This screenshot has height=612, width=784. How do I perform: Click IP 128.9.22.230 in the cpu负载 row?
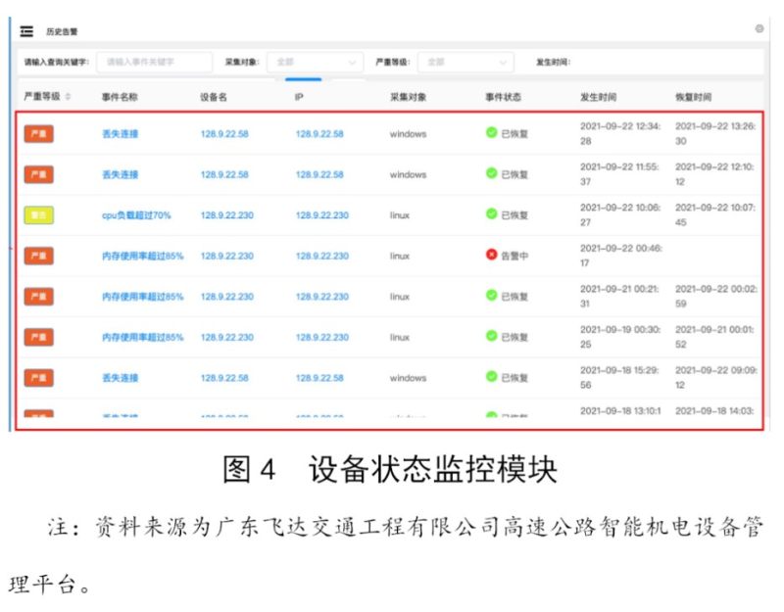click(x=321, y=215)
